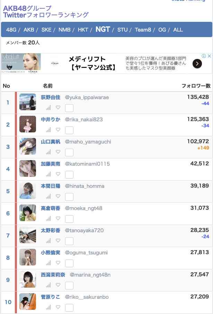The height and width of the screenshot is (314, 213).
Task: Open the HKT ranking tab
Action: tap(83, 30)
